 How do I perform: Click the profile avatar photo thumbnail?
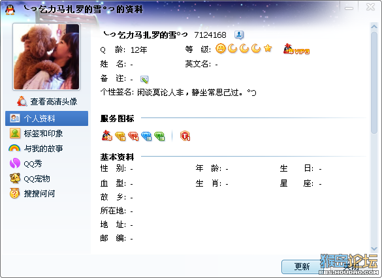[46, 57]
